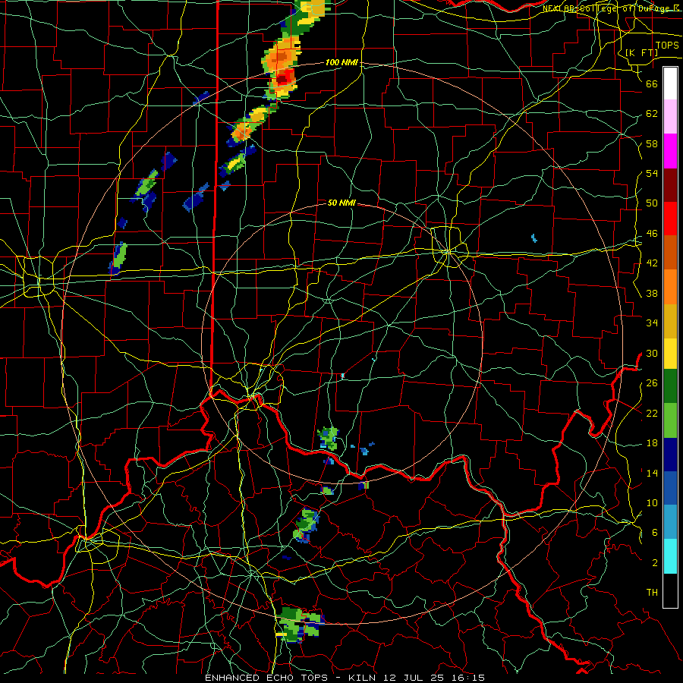Click the green echo just inside the 50 NMI ring's south arc
683x683 pixels.
point(328,439)
